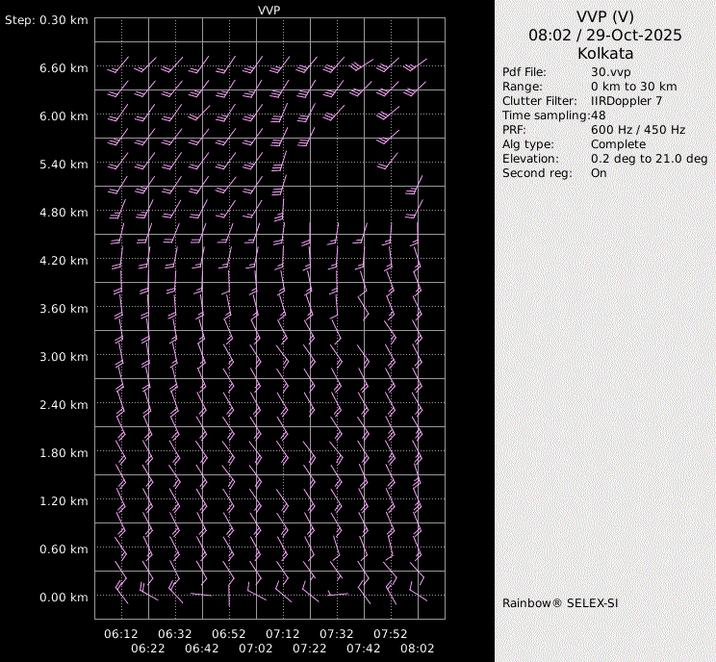This screenshot has height=662, width=716.
Task: Click the VVP (V) product heading
Action: click(x=605, y=16)
